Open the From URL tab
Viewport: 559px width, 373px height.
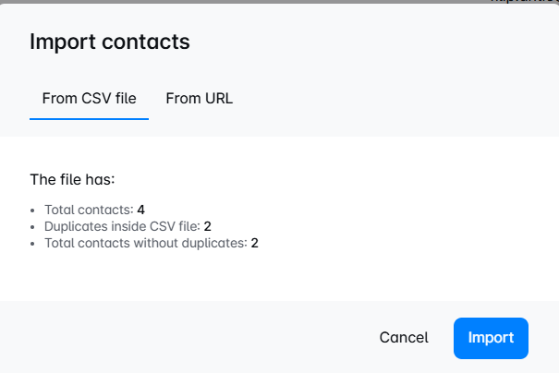(199, 98)
